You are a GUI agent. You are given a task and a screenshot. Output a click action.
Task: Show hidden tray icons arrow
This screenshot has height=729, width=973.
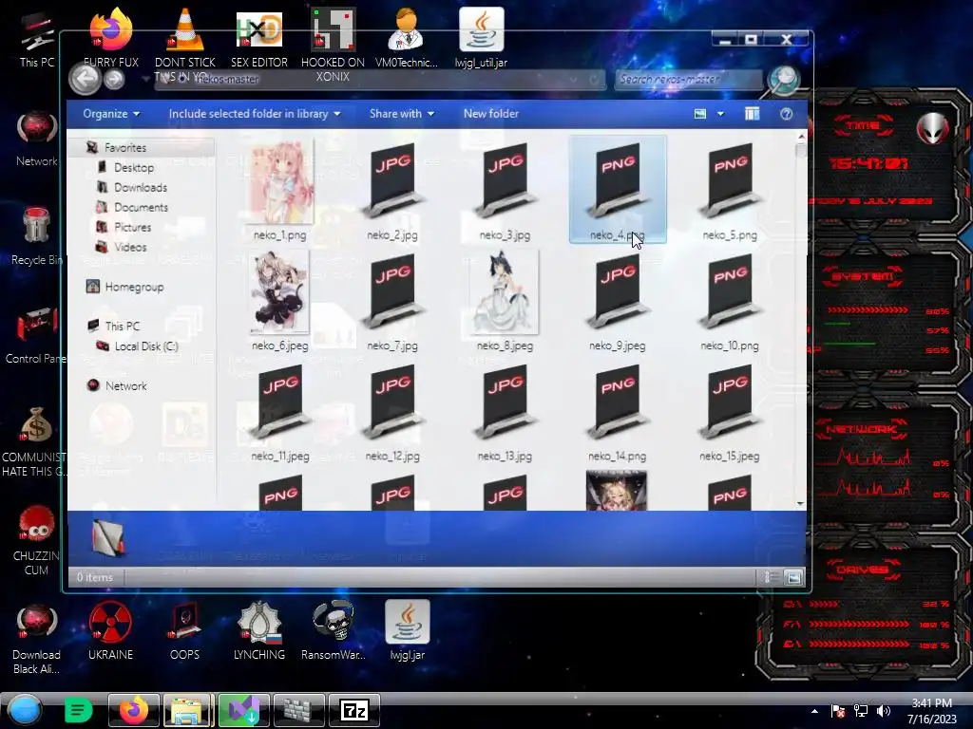pos(814,711)
